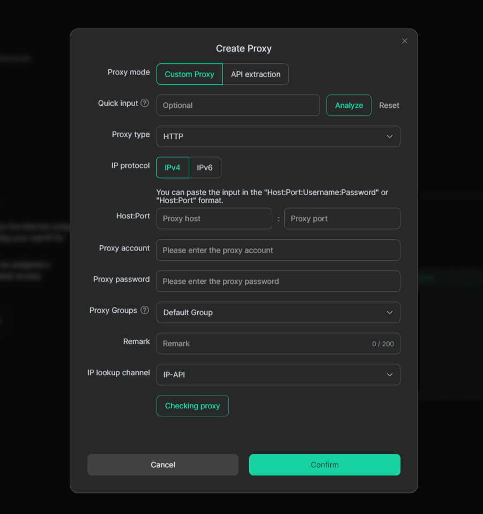Image resolution: width=483 pixels, height=514 pixels.
Task: Switch to API extraction mode
Action: pyautogui.click(x=256, y=74)
